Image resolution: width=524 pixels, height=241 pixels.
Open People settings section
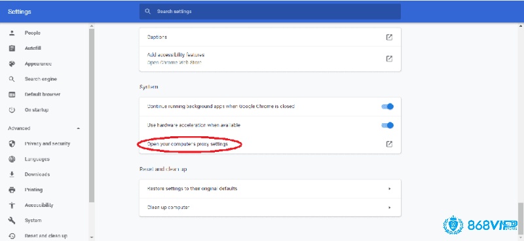pos(32,33)
